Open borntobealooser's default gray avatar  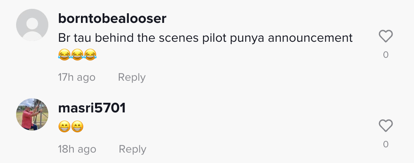coord(32,25)
